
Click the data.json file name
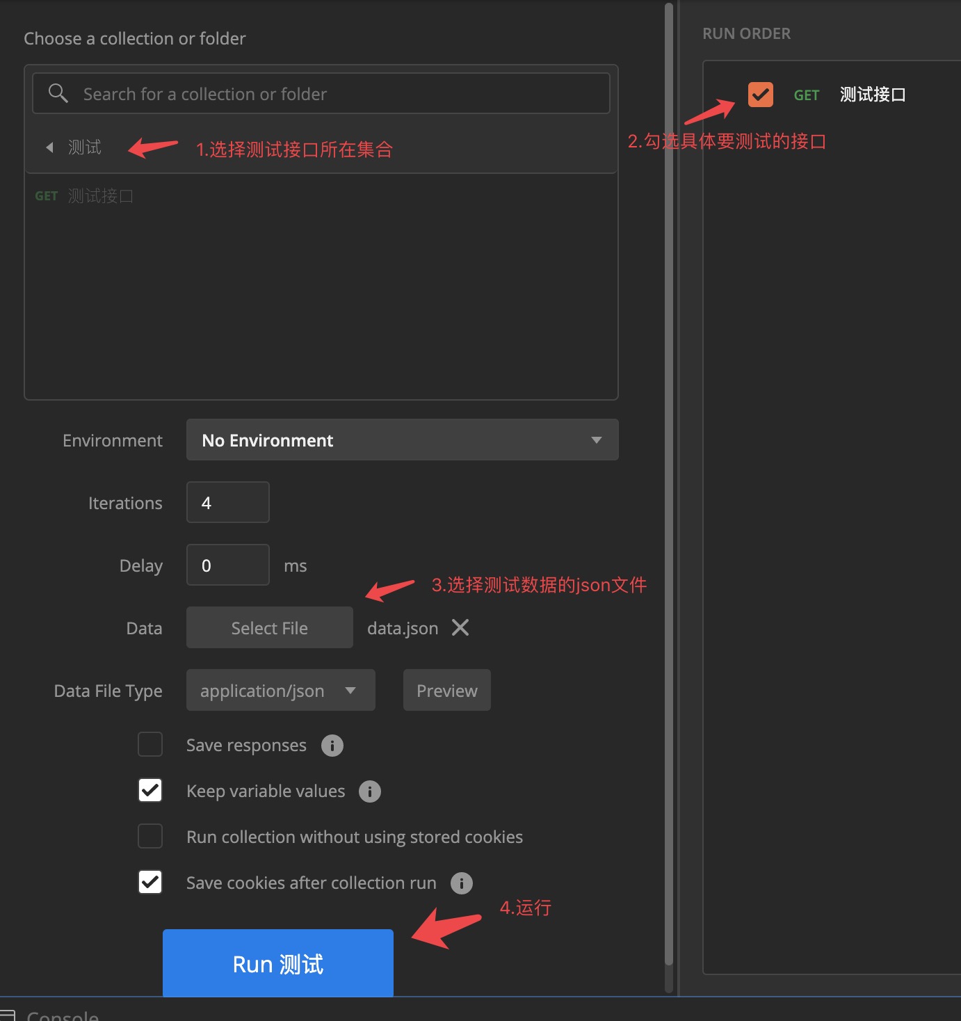(403, 629)
